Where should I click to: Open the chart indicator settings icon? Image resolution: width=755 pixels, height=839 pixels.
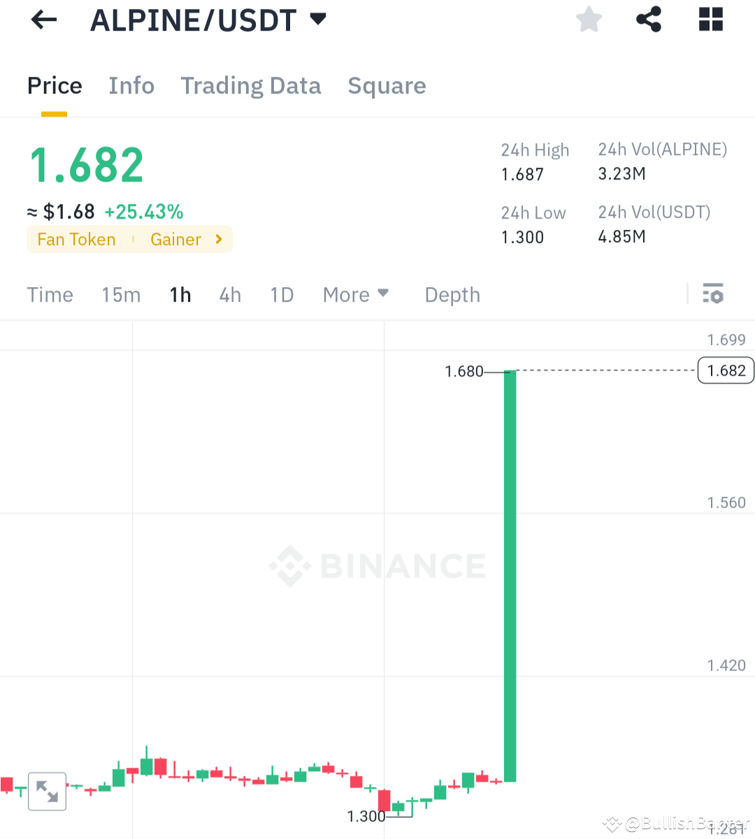coord(713,294)
